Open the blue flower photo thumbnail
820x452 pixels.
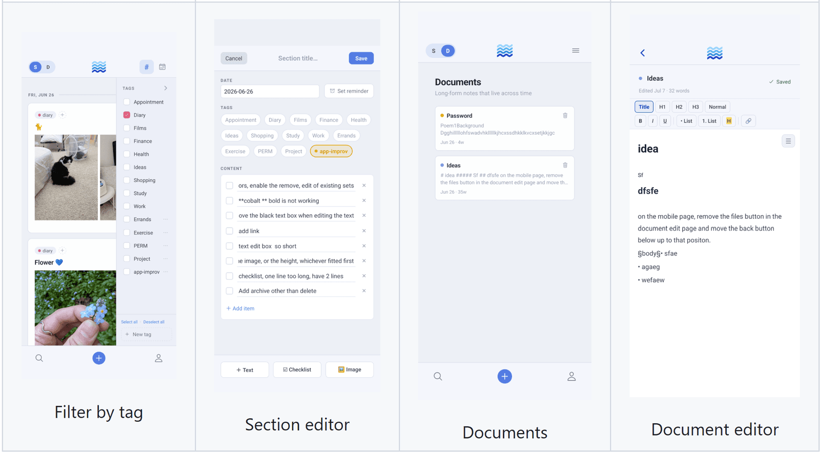click(x=75, y=307)
